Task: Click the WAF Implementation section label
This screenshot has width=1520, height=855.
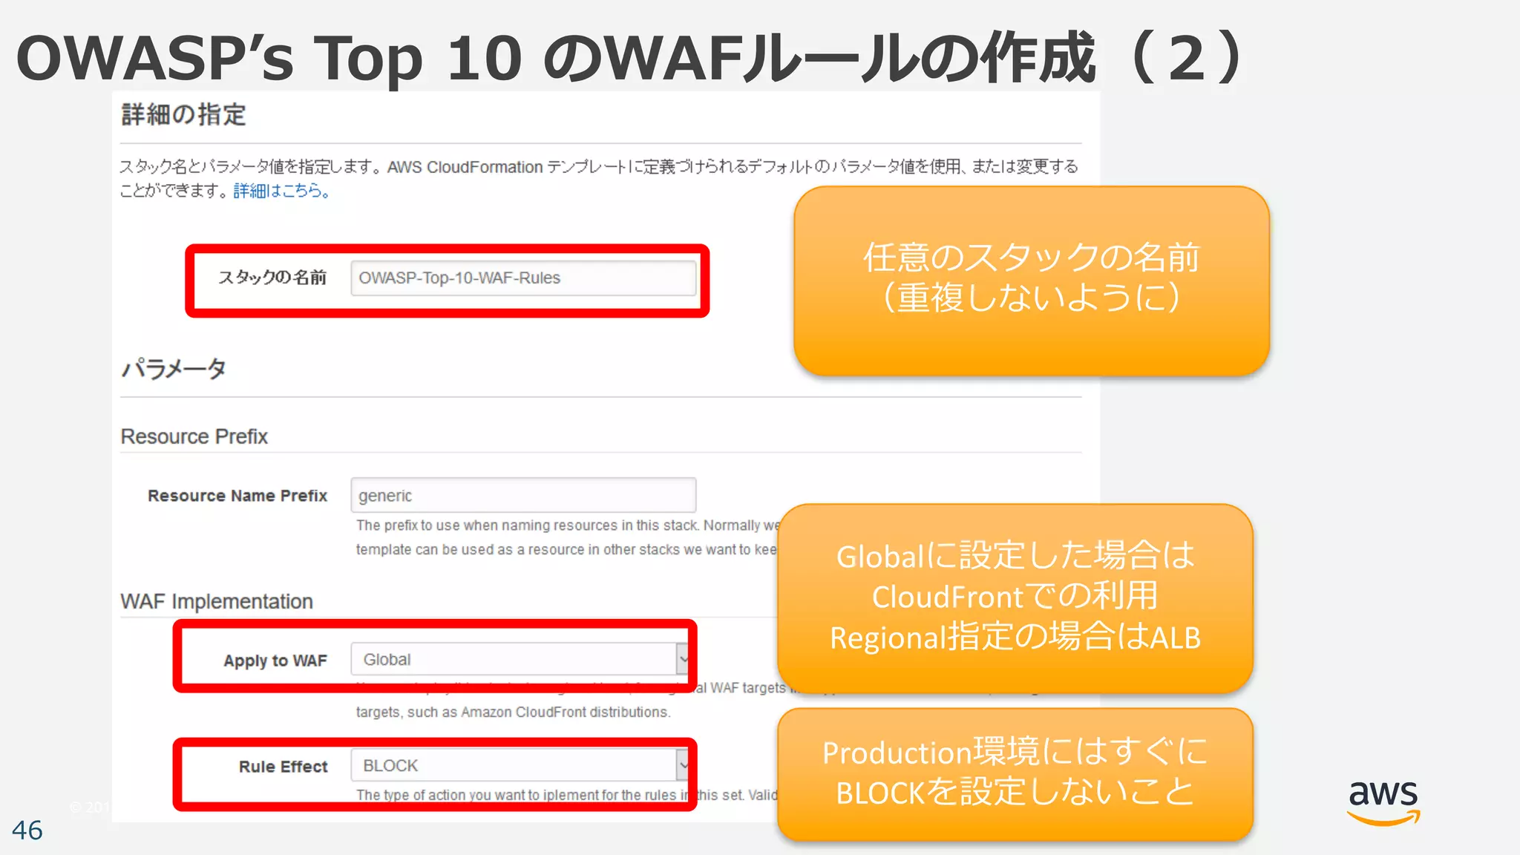Action: coord(217,601)
